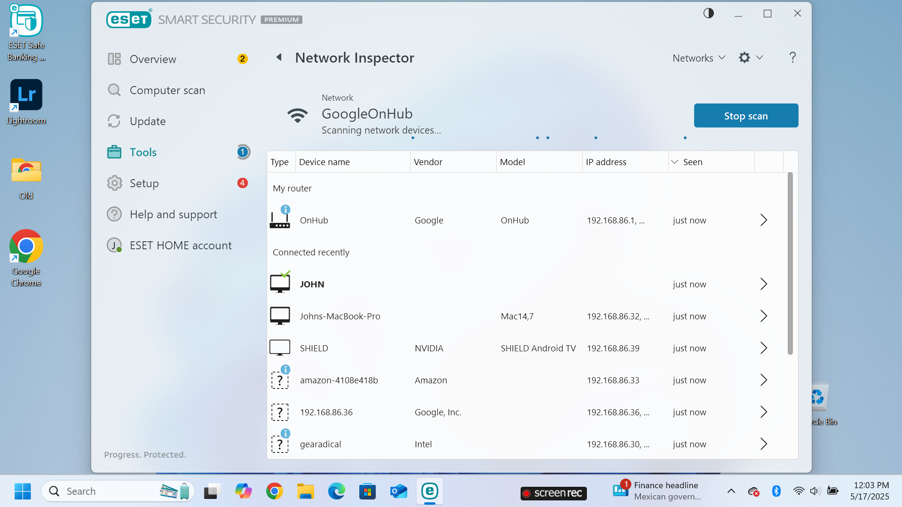Sort by the Seen column header

click(692, 162)
